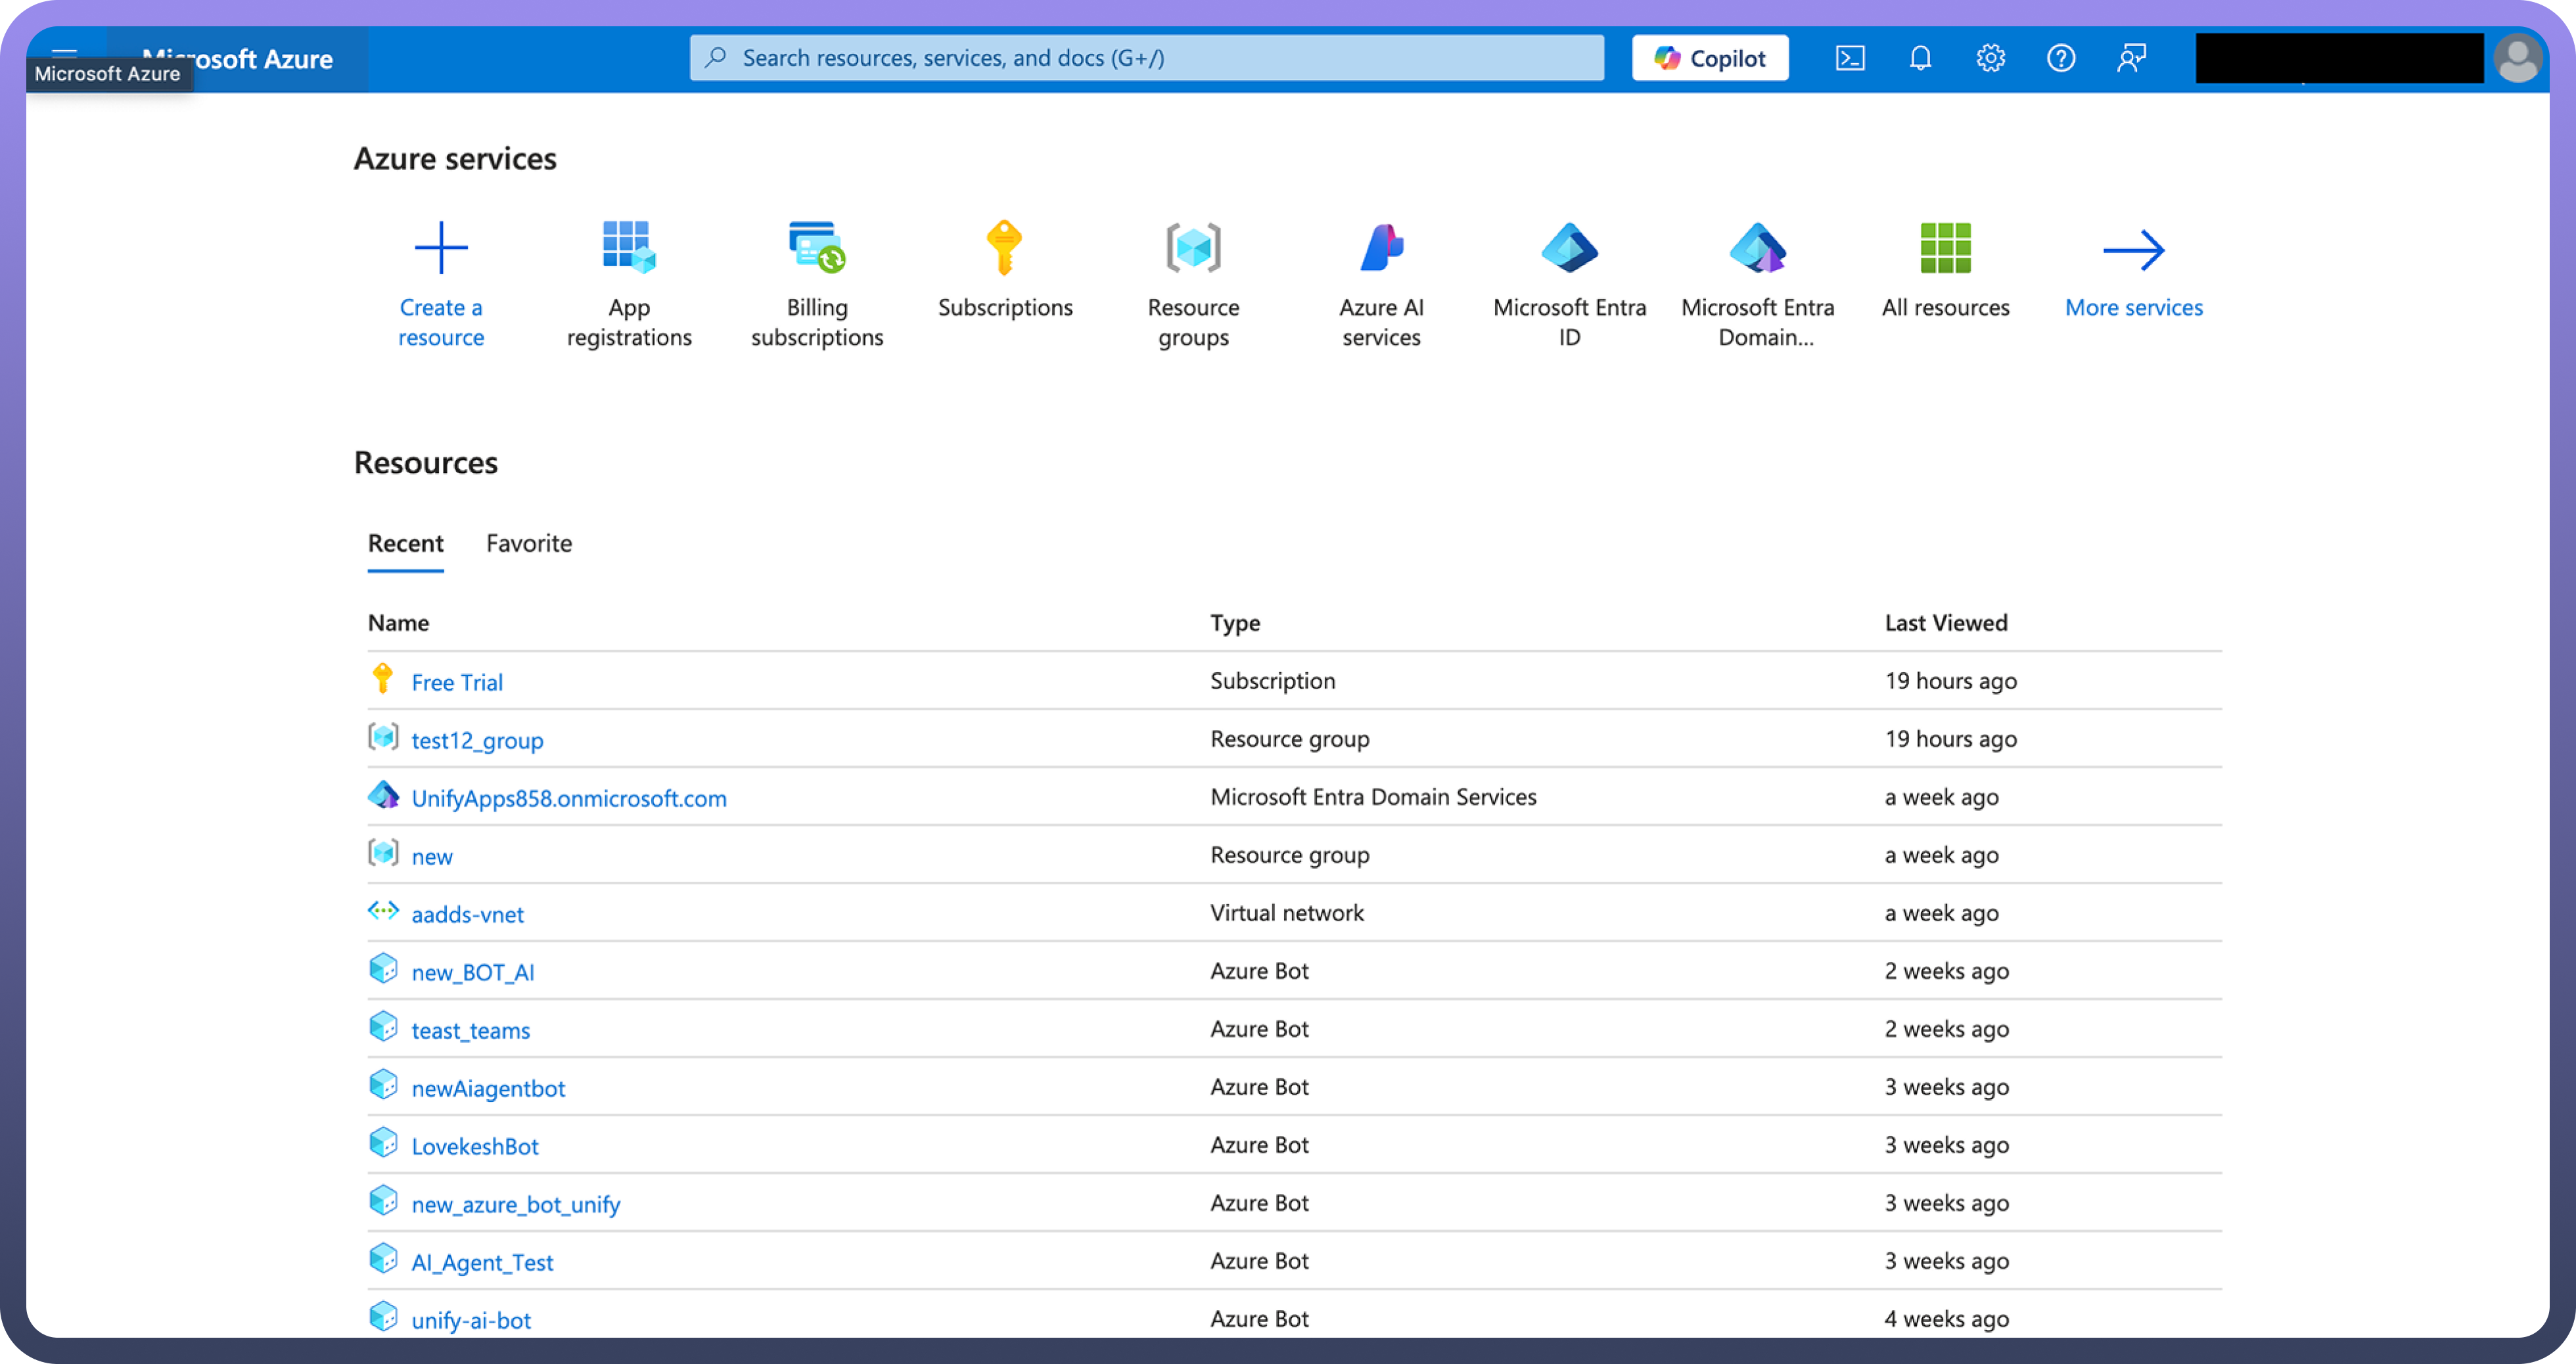Click the More services arrow
Image resolution: width=2576 pixels, height=1364 pixels.
pyautogui.click(x=2133, y=250)
